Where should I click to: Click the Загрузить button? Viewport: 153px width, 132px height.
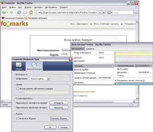(x=59, y=108)
